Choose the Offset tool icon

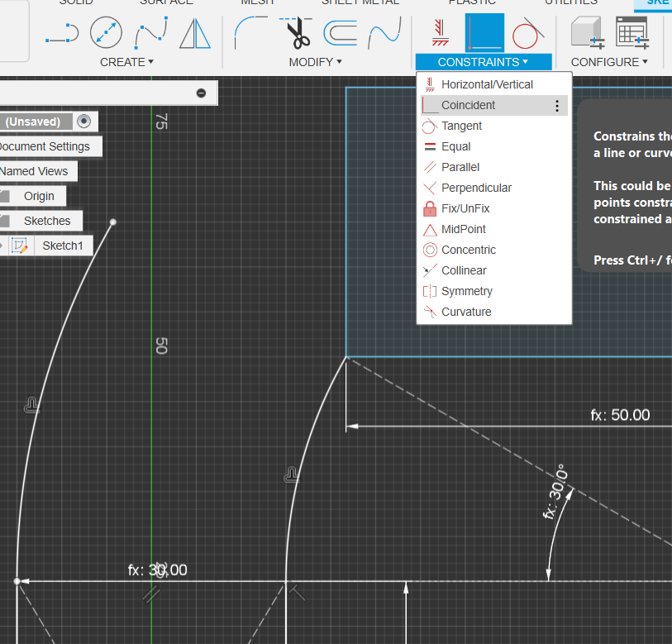[341, 33]
